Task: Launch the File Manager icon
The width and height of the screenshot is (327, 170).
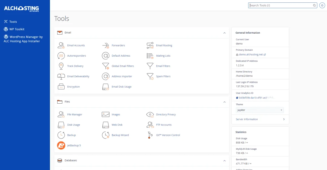Action: [x=61, y=115]
